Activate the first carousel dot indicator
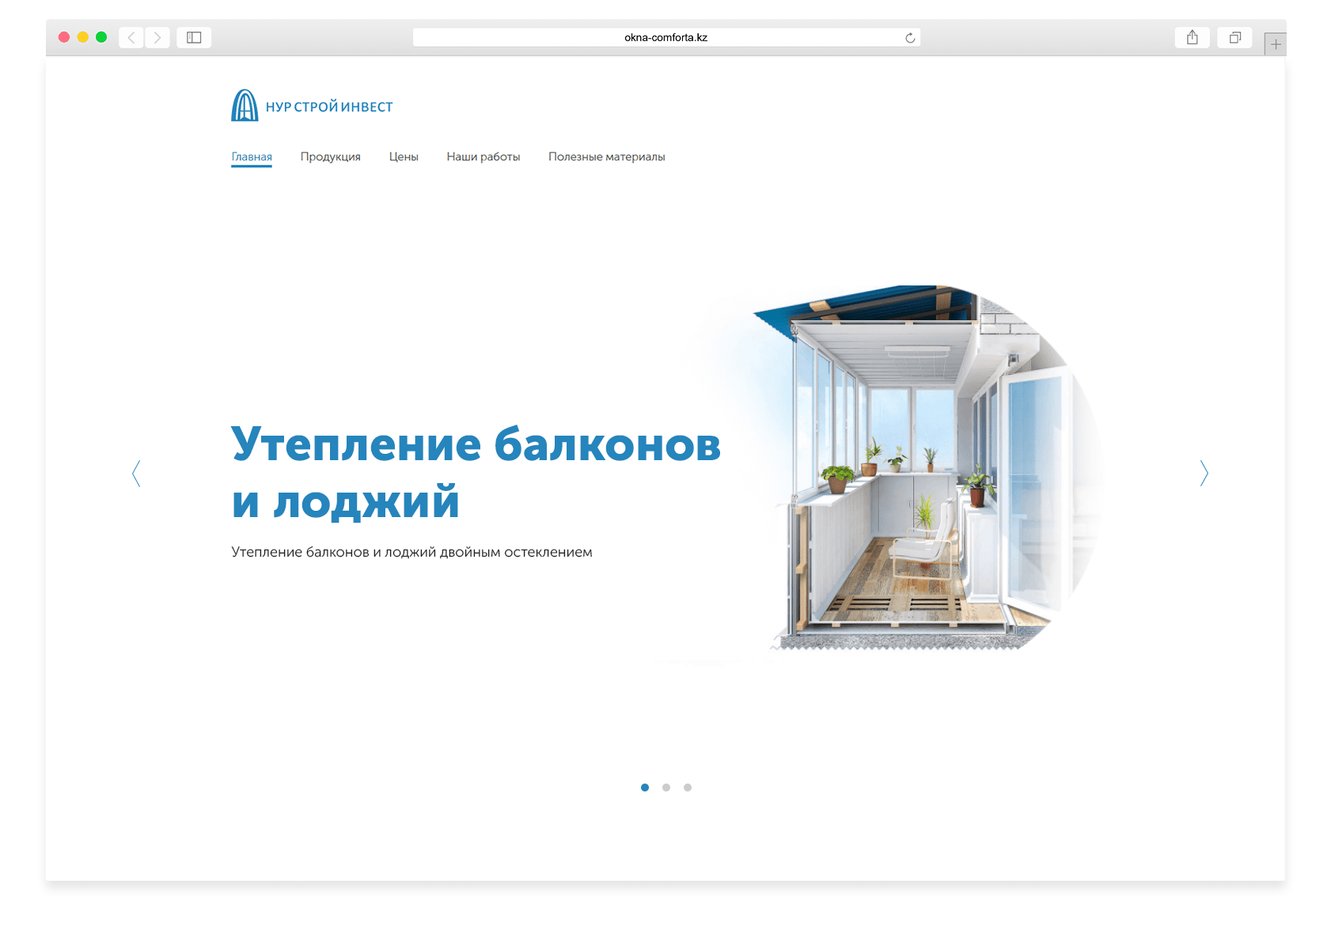1331x933 pixels. tap(645, 787)
